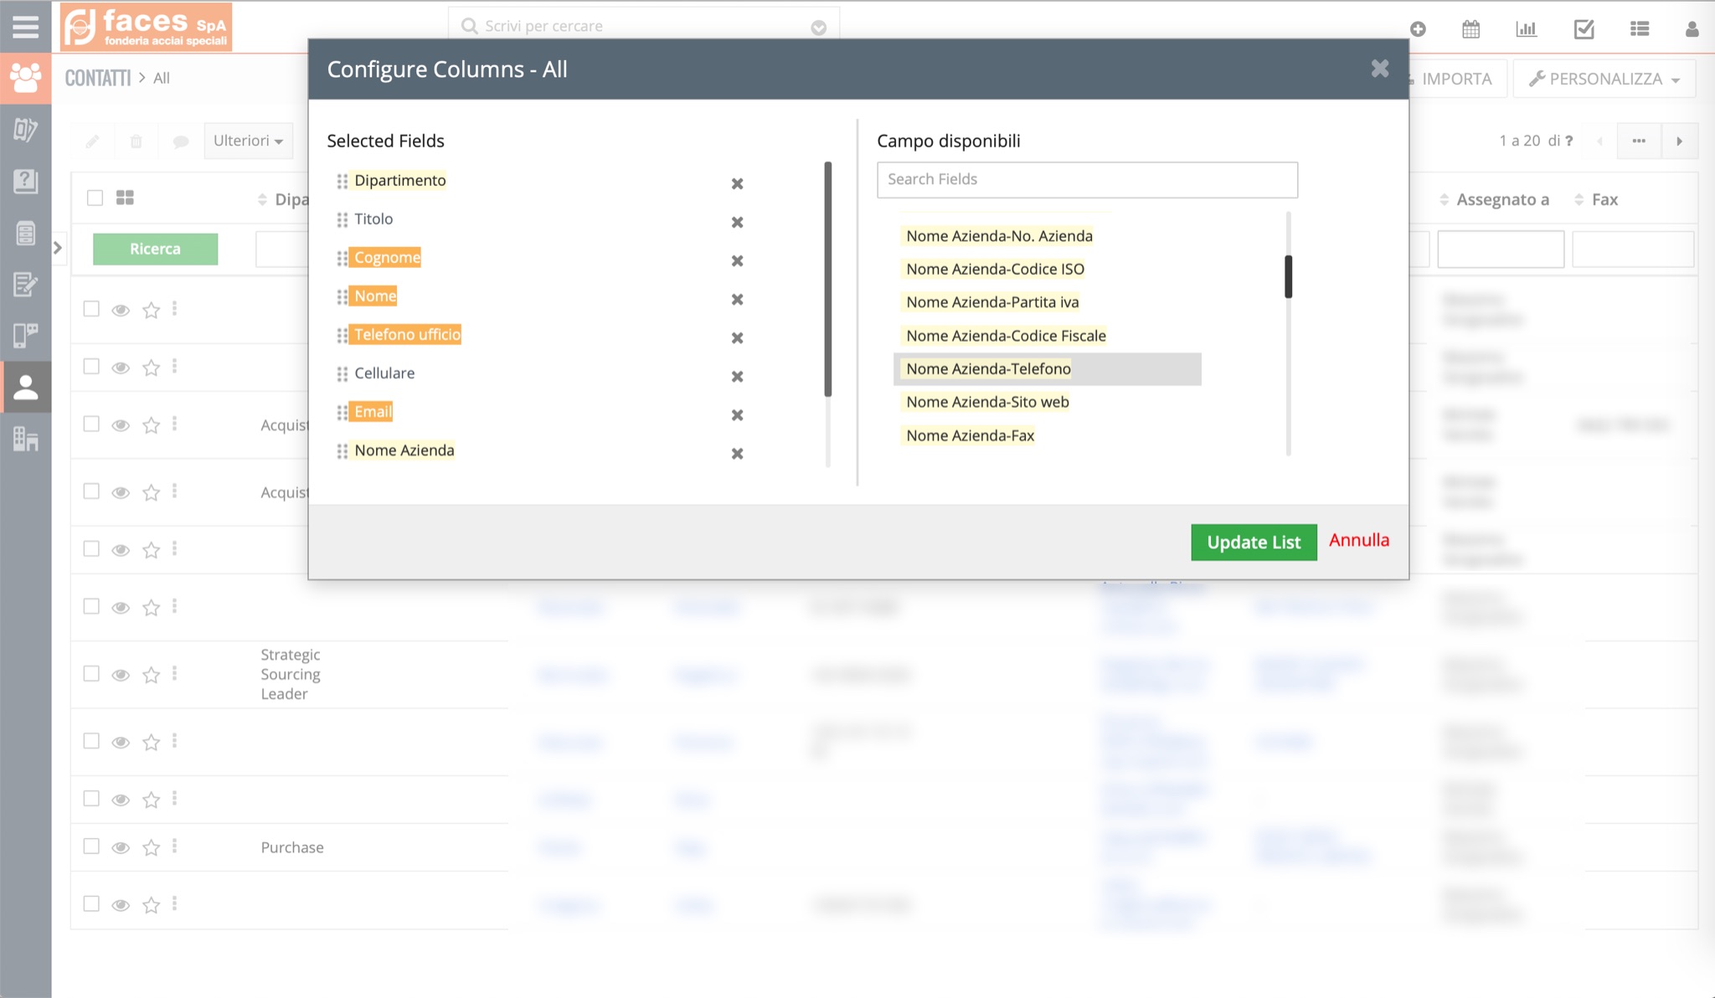Open the page jump ellipsis button
1715x998 pixels.
(1639, 141)
